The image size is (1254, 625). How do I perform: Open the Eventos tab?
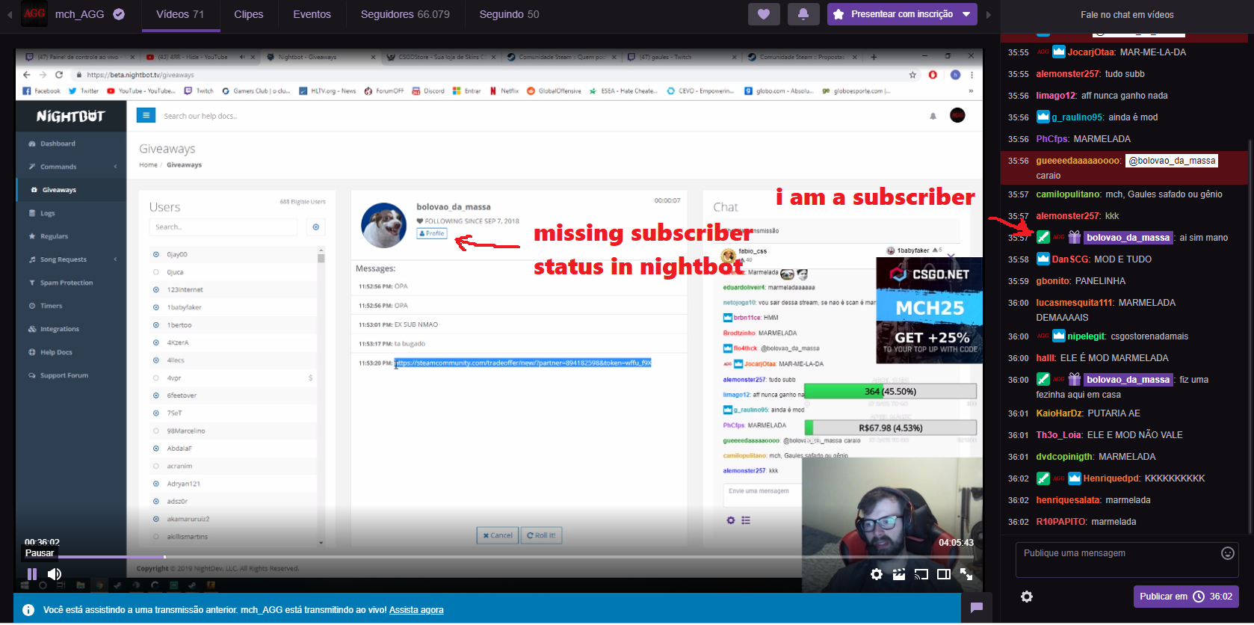[x=312, y=14]
